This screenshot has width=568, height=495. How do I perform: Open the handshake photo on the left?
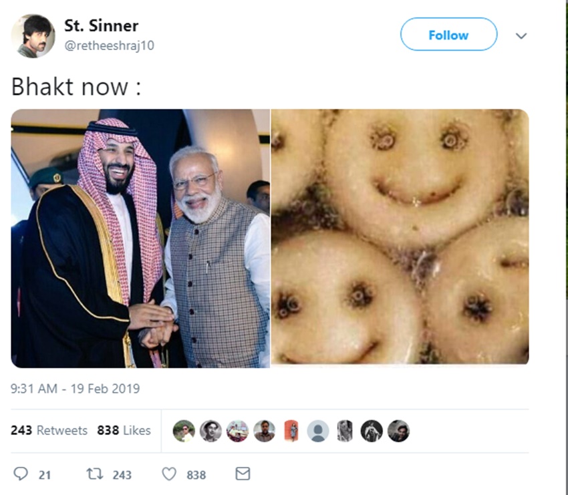[140, 238]
